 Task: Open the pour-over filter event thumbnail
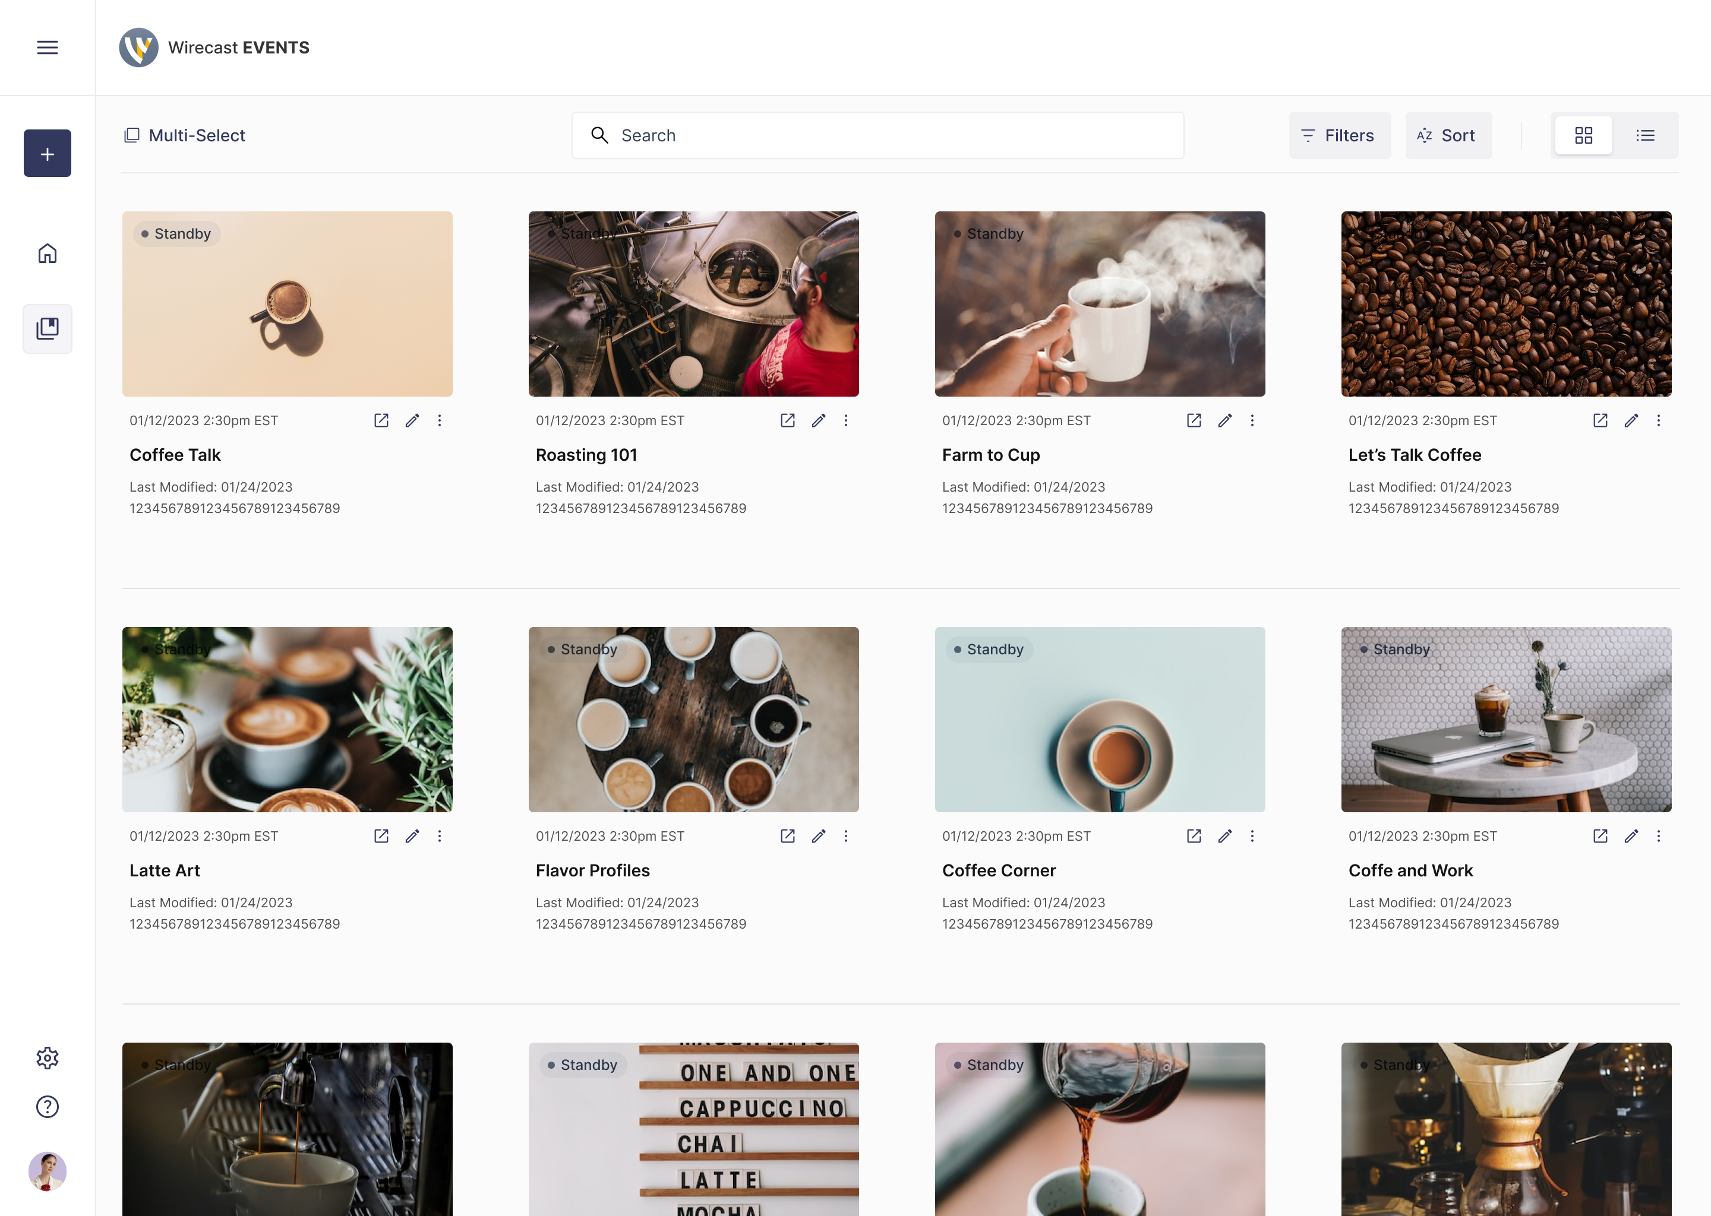pyautogui.click(x=1506, y=1129)
